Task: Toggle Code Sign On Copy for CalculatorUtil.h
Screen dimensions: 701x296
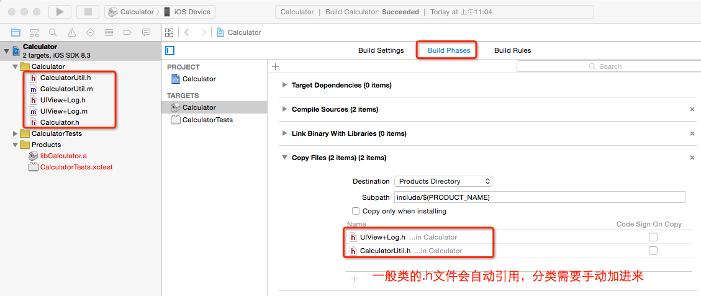Action: point(653,251)
